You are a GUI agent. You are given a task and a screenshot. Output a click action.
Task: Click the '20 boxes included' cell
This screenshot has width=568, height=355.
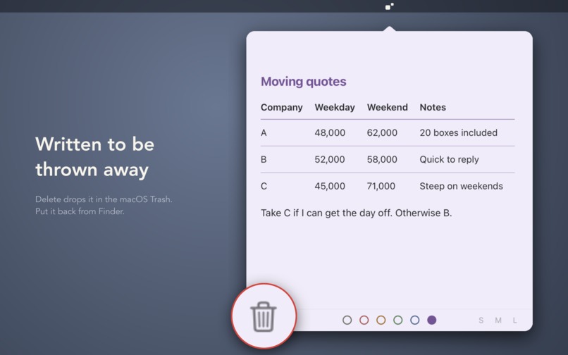(458, 133)
